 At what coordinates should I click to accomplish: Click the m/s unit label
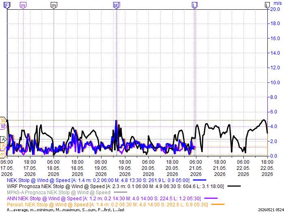[278, 3]
